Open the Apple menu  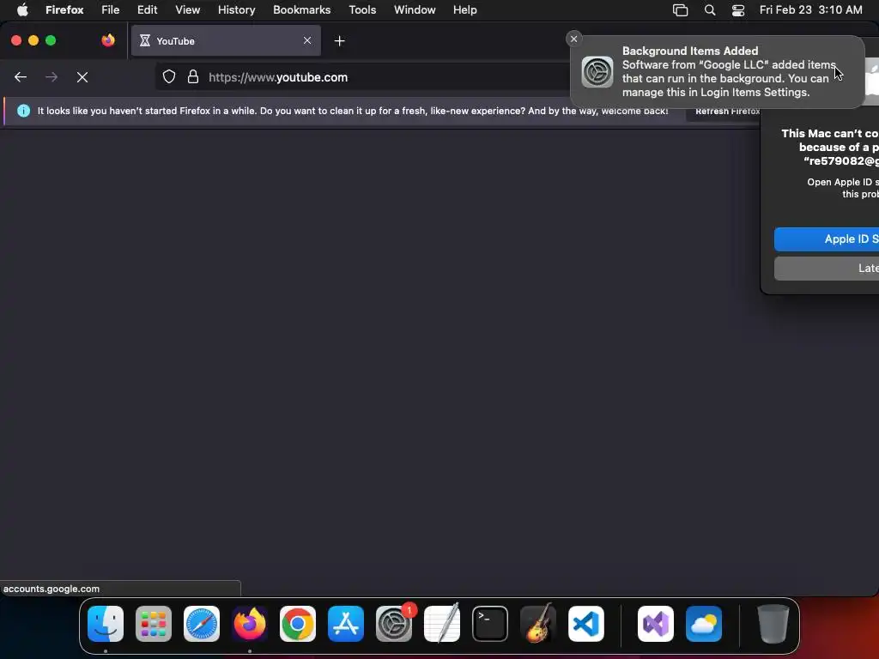pos(22,10)
